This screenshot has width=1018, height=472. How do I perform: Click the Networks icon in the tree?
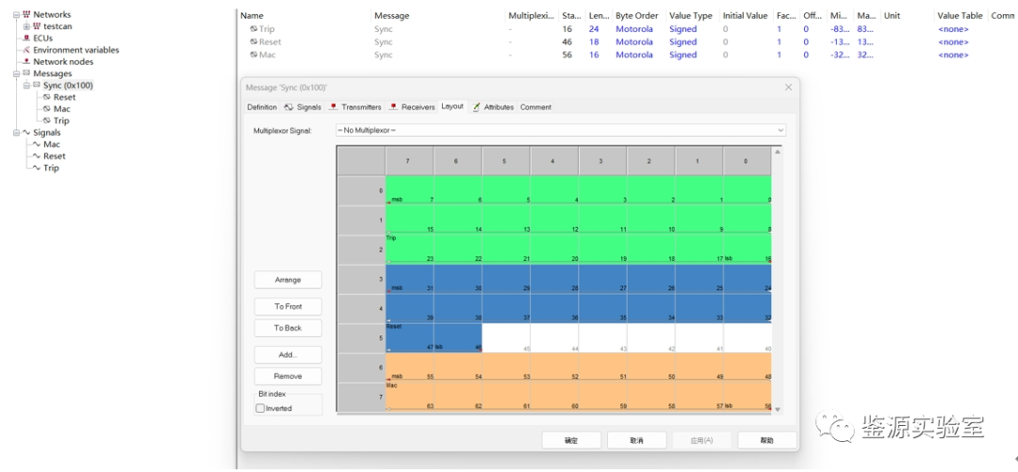(x=26, y=15)
